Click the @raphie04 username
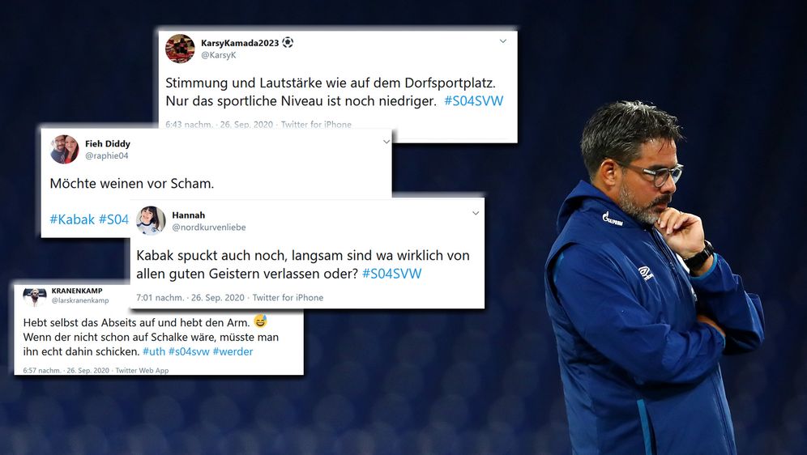Image resolution: width=807 pixels, height=455 pixels. [x=106, y=155]
